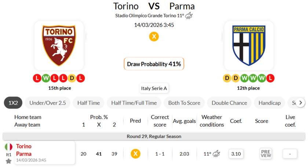Select the Both To Score tab

point(184,103)
